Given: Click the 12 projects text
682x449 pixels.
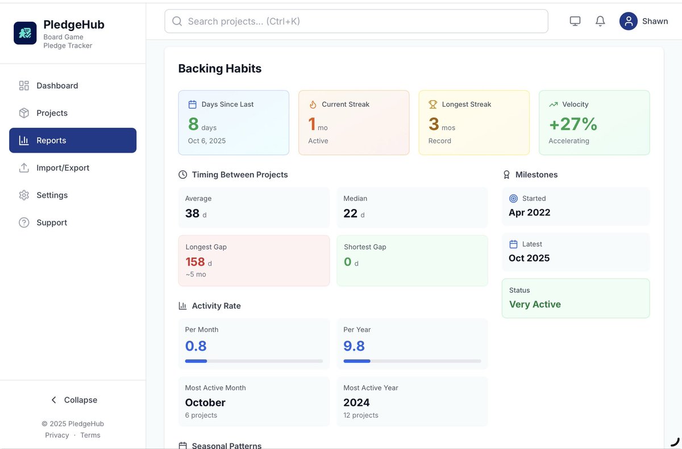Looking at the screenshot, I should click(361, 416).
